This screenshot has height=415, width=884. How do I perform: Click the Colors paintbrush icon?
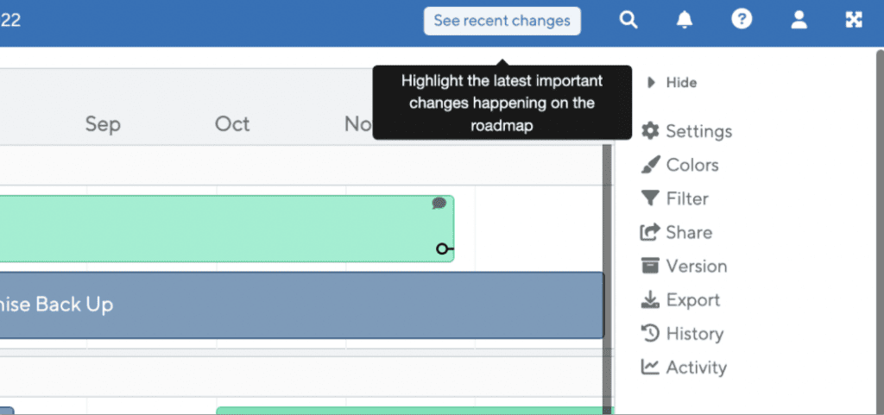click(x=650, y=165)
